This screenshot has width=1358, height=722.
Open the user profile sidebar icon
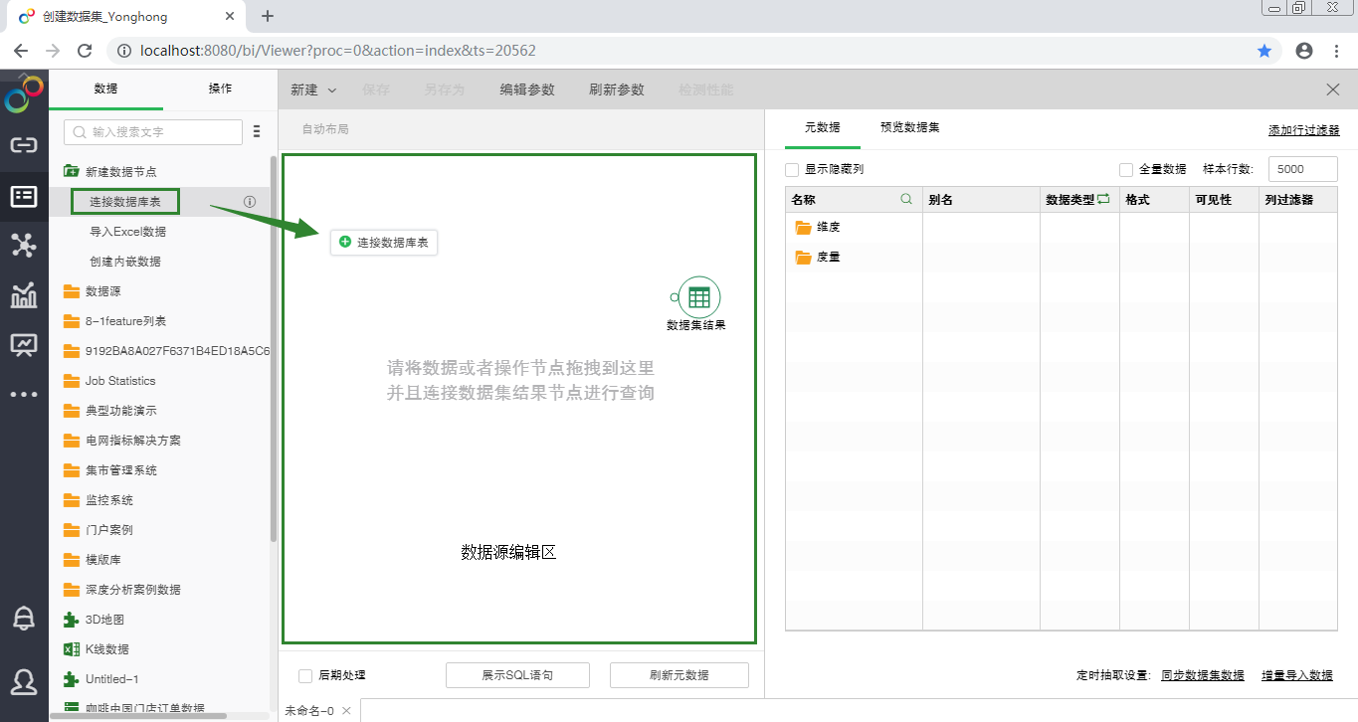pyautogui.click(x=24, y=680)
